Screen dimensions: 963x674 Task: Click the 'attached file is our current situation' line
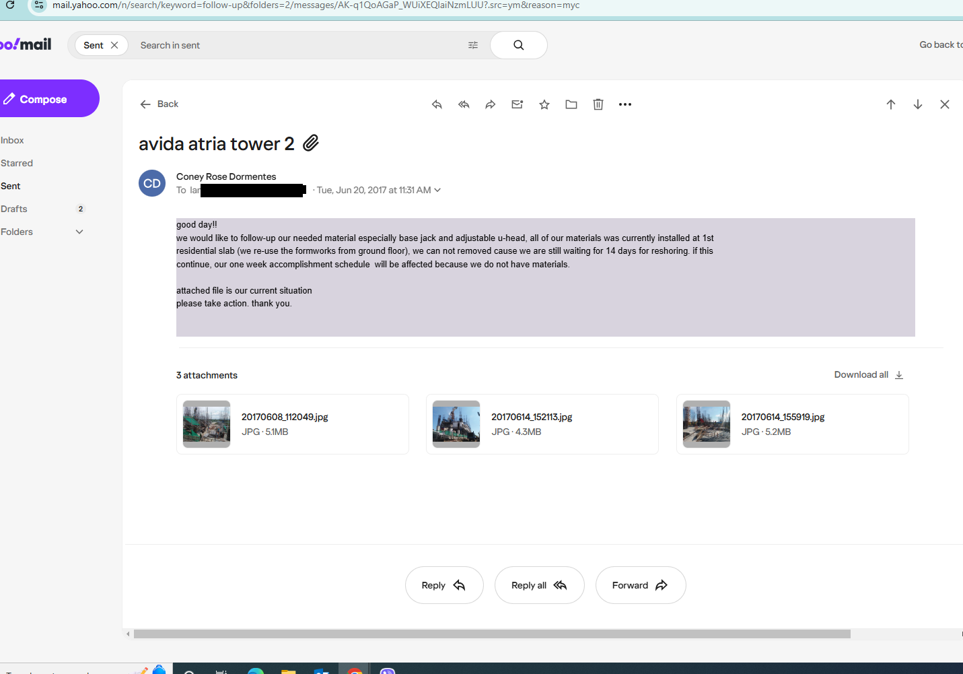point(244,291)
